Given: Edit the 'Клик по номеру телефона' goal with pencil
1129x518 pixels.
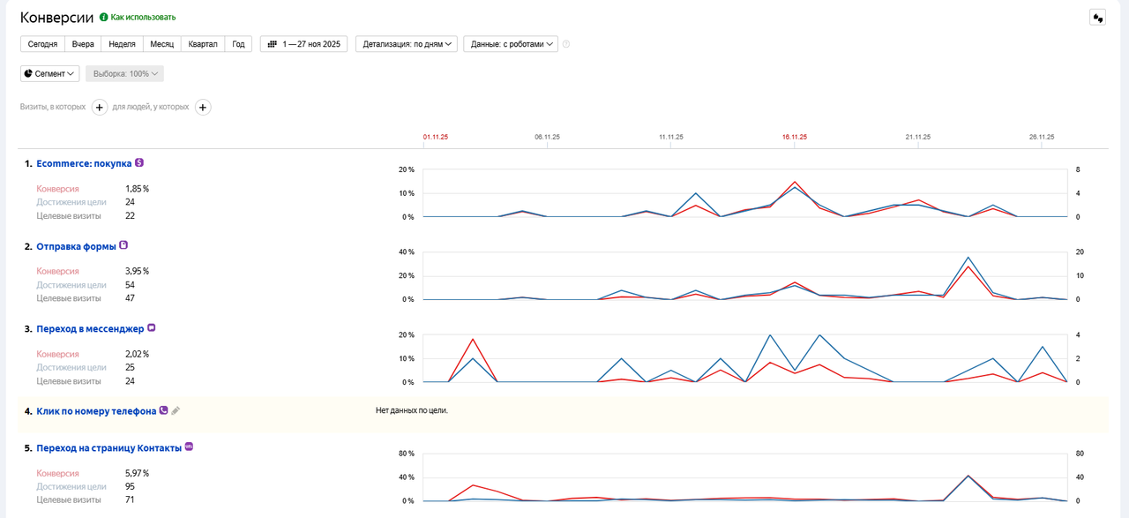Looking at the screenshot, I should click(x=176, y=410).
